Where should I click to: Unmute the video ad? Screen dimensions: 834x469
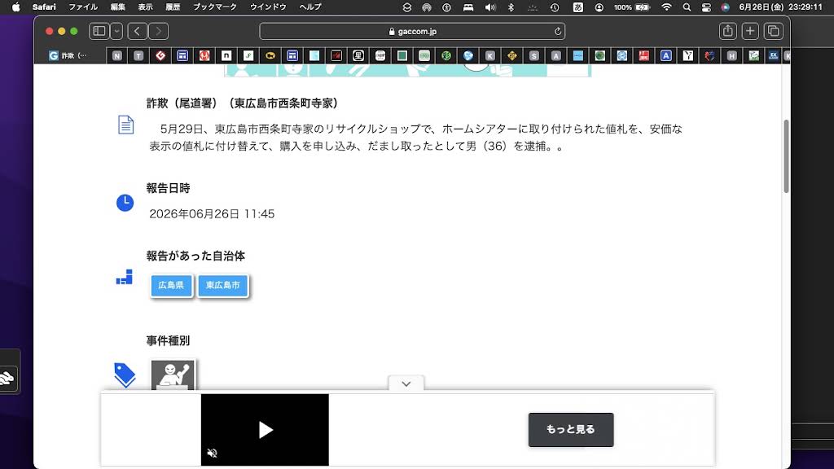coord(213,453)
